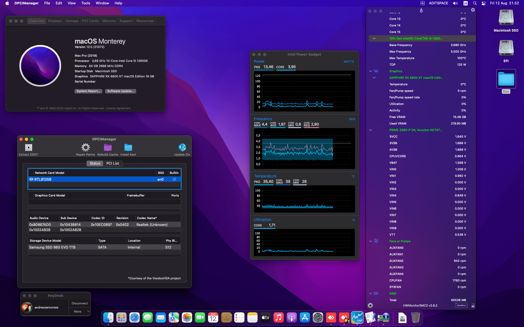The height and width of the screenshot is (327, 524).
Task: Open HWMonitorSMC2 settings gear icon
Action: click(370, 305)
